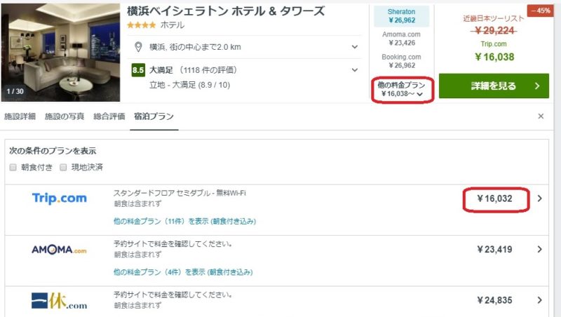Close the hotel details panel with X
This screenshot has width=561, height=317.
tap(541, 116)
